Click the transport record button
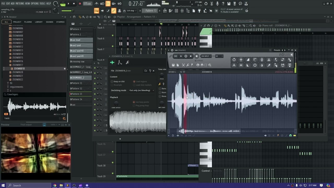Screen dimensions: 334x188 click(x=80, y=4)
